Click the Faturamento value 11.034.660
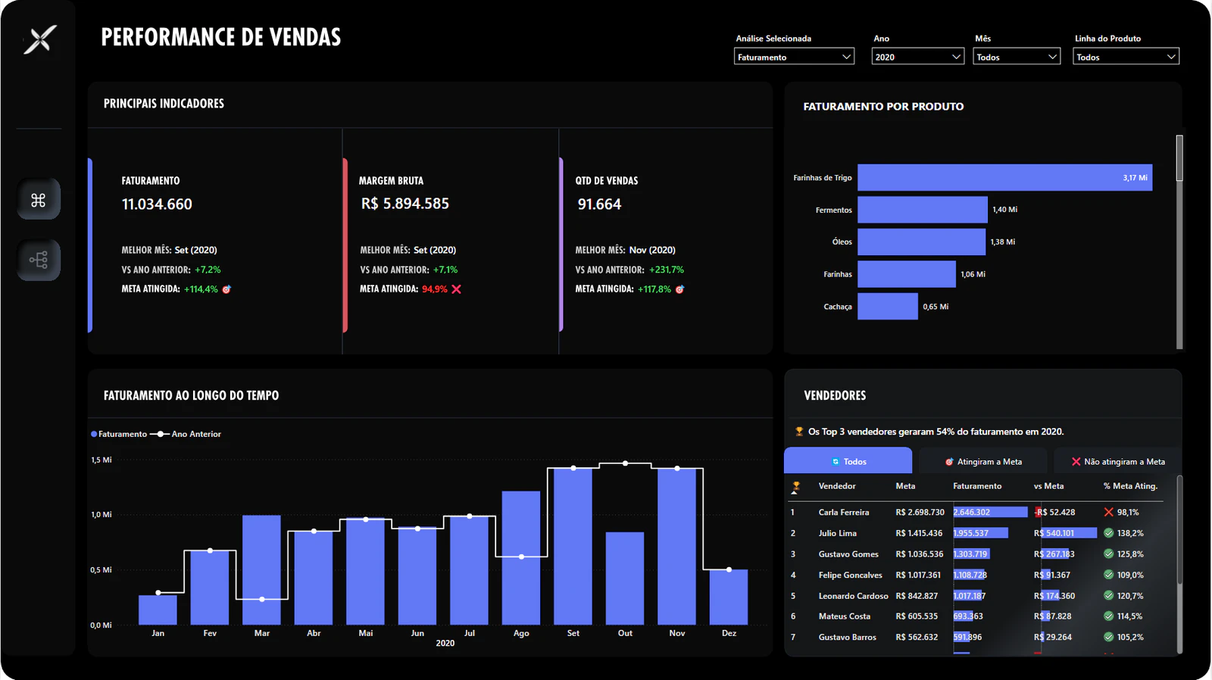The width and height of the screenshot is (1212, 680). click(x=157, y=204)
